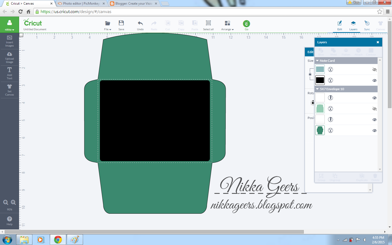Open the Set Canvas tool
392x245 pixels.
pos(9,90)
